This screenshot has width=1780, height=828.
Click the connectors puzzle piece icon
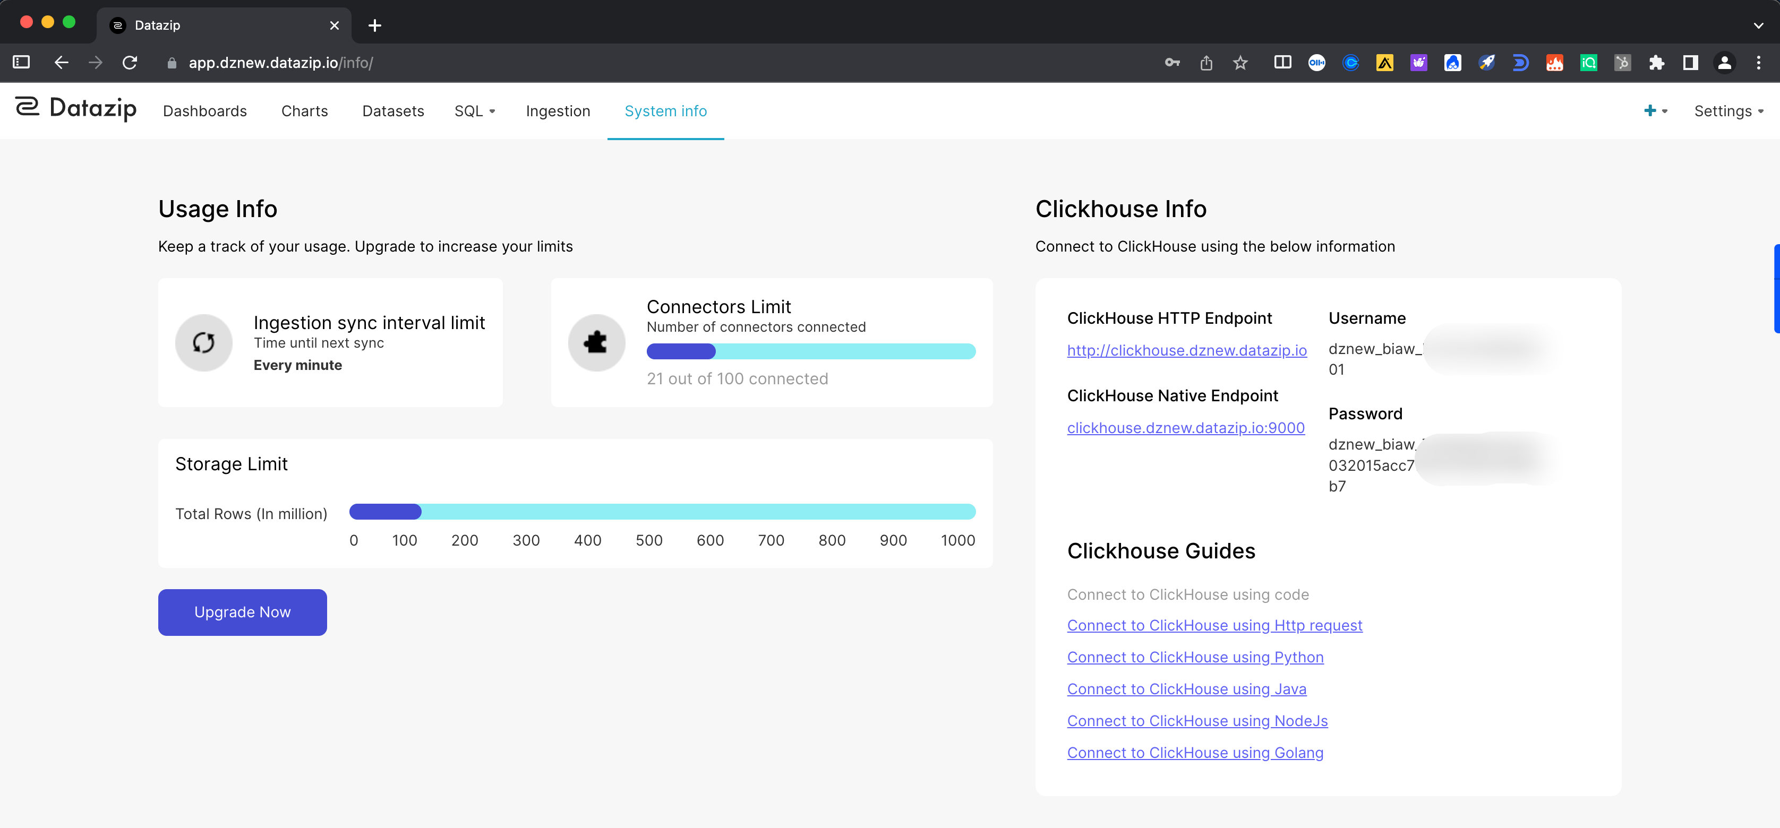(x=596, y=342)
